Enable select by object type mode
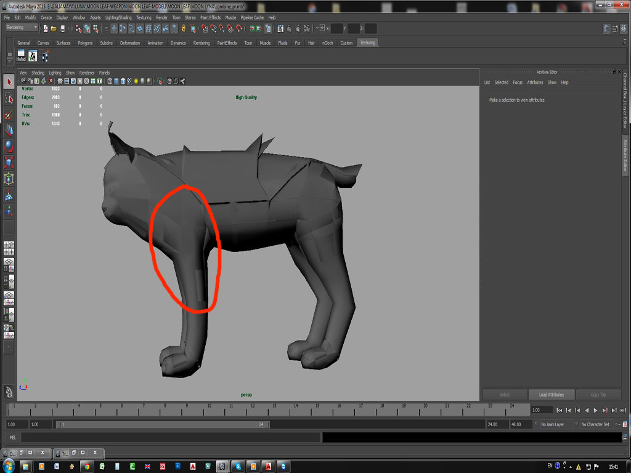This screenshot has height=473, width=631. pos(87,28)
